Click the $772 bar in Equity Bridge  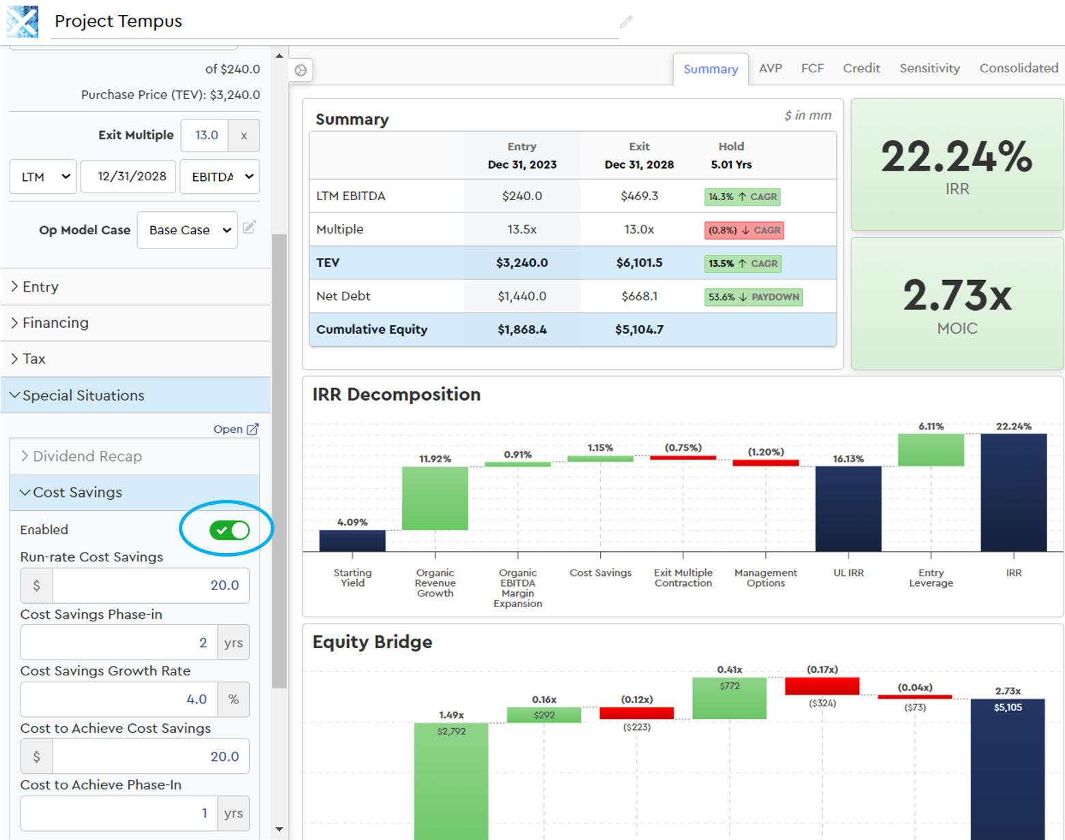point(729,698)
